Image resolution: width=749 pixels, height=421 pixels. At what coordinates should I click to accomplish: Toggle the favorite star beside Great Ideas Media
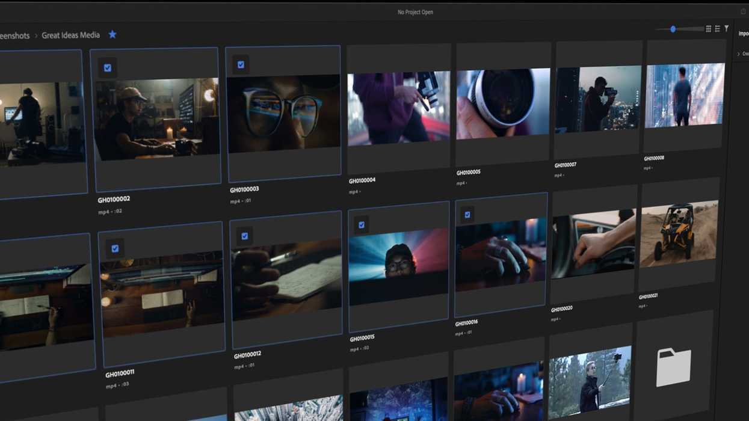(x=113, y=35)
